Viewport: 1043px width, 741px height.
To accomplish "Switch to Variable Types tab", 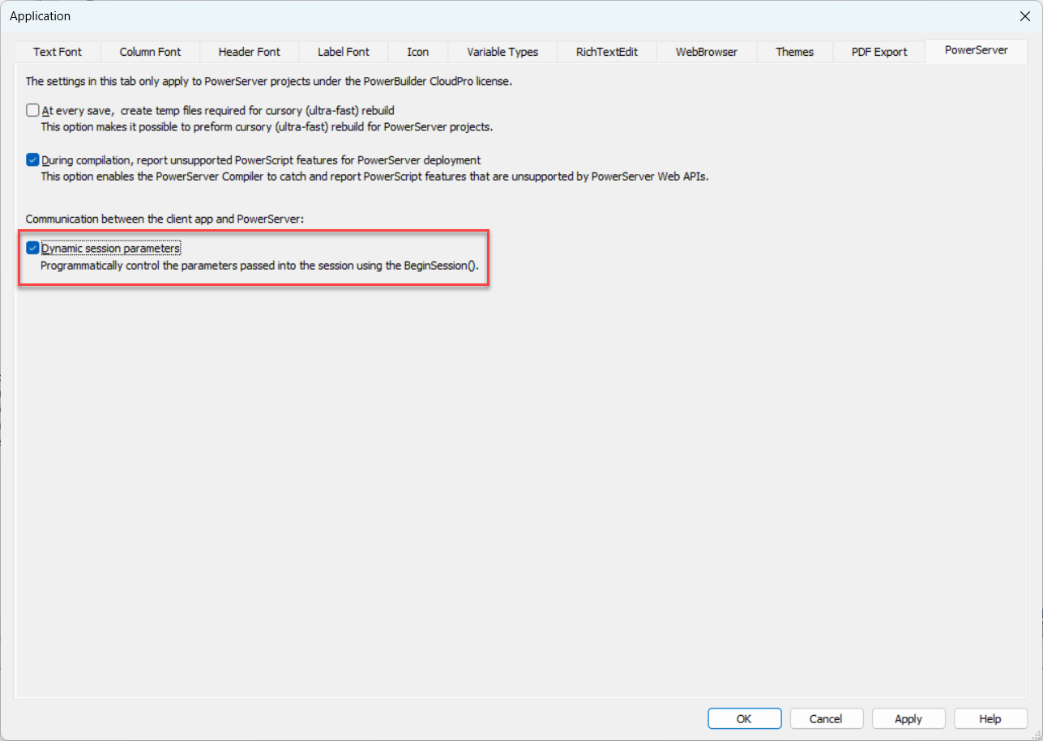I will tap(502, 52).
